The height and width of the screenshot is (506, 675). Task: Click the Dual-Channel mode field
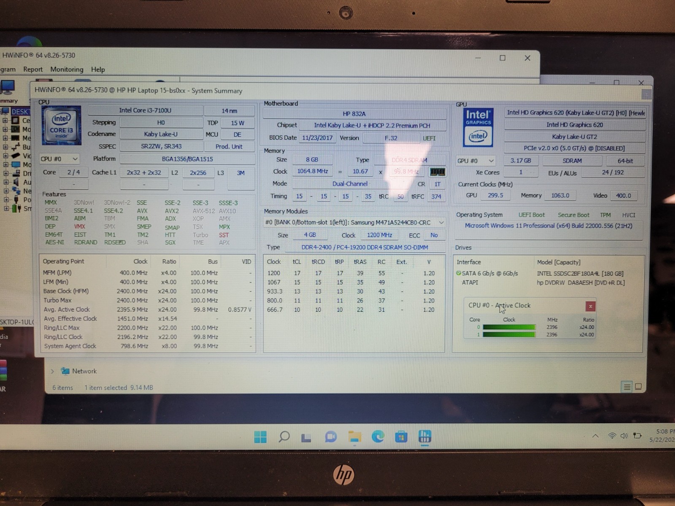pos(350,184)
